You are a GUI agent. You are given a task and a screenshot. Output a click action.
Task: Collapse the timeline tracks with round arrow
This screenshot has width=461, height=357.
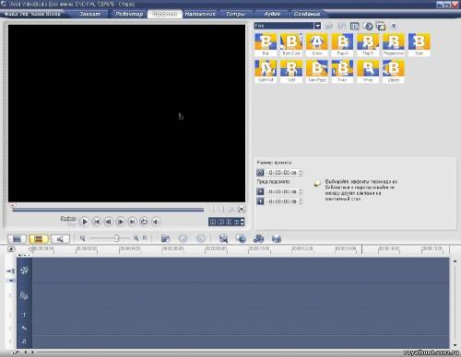(11, 248)
